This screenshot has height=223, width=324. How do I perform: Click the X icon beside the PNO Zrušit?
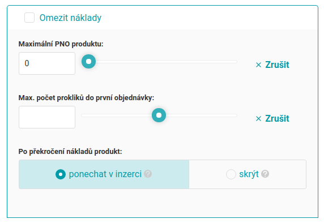[258, 65]
